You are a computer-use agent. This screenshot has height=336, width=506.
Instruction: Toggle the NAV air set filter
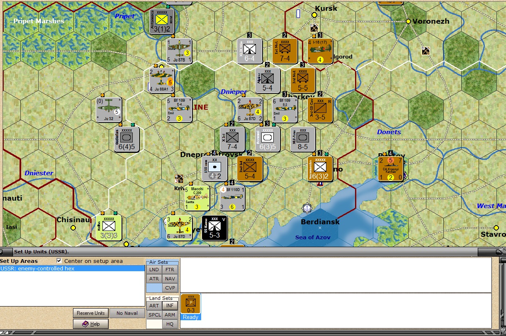(170, 279)
